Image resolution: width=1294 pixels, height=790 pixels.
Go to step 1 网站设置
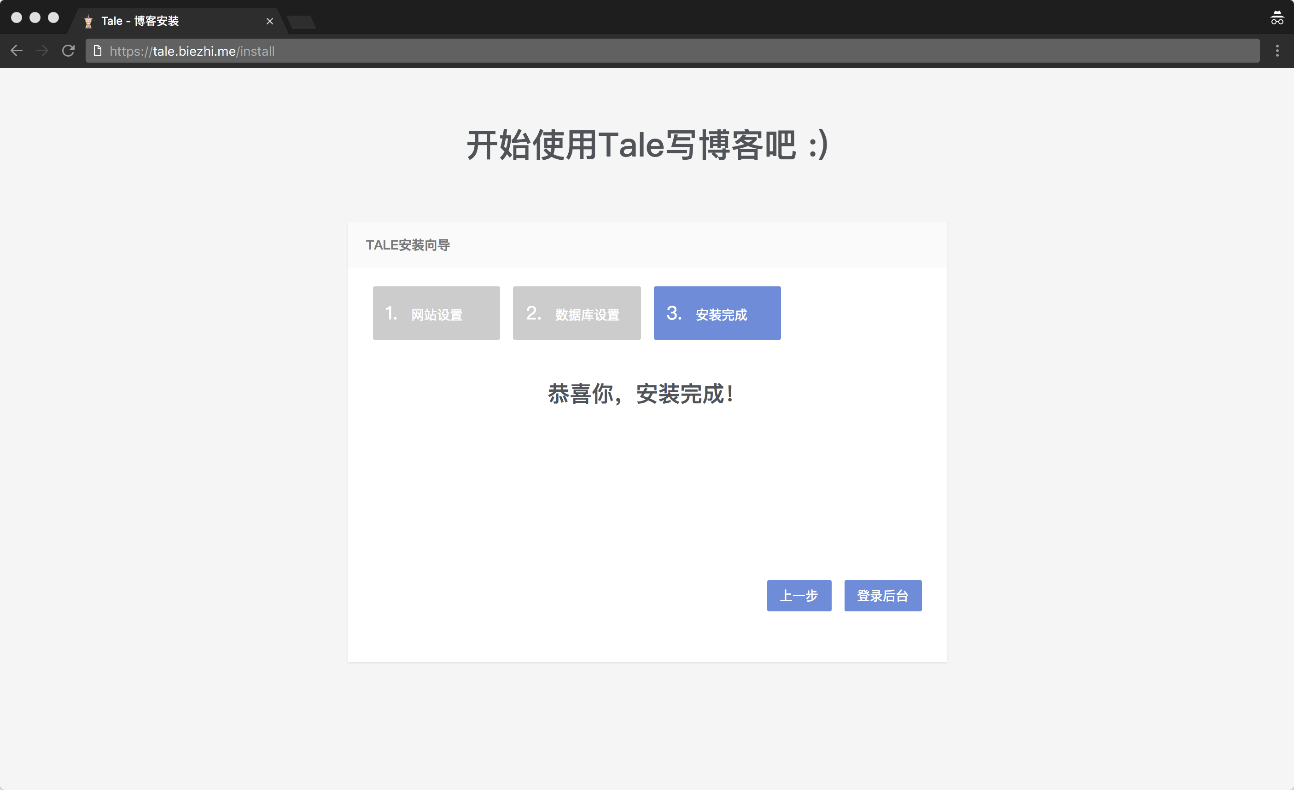[x=437, y=313]
